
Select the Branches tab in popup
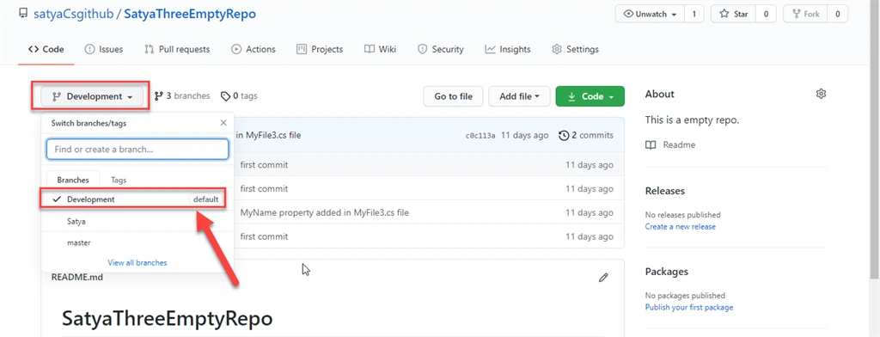pos(73,181)
